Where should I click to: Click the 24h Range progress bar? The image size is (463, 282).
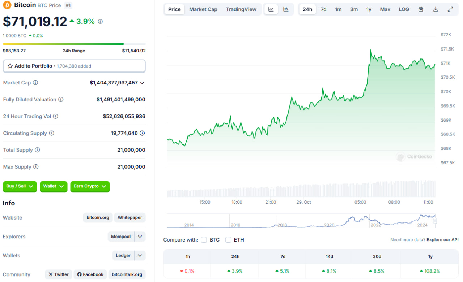click(74, 44)
